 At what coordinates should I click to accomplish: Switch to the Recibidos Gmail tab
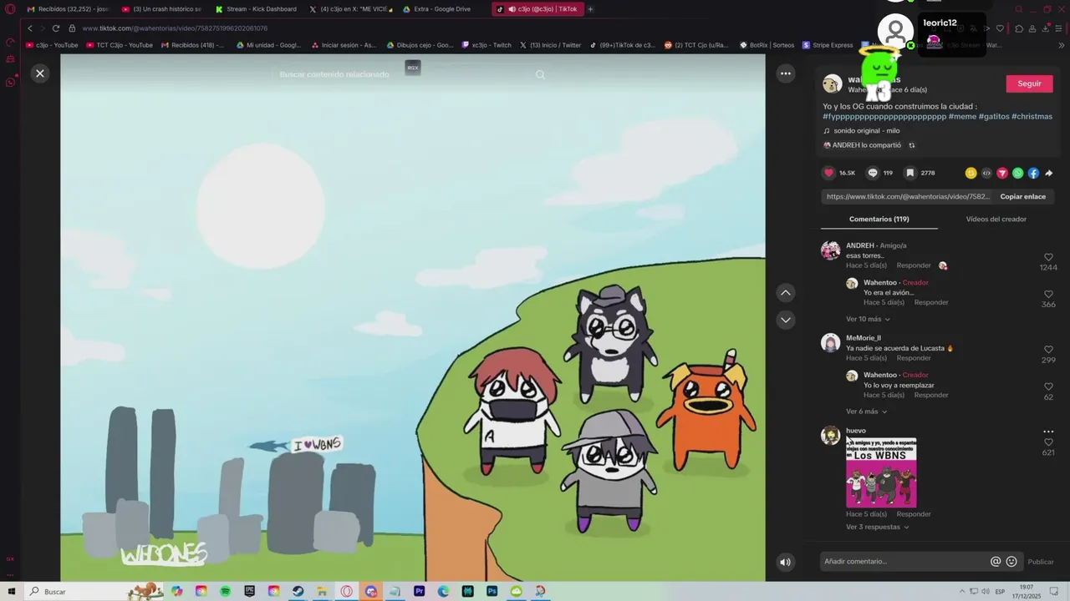click(x=67, y=9)
